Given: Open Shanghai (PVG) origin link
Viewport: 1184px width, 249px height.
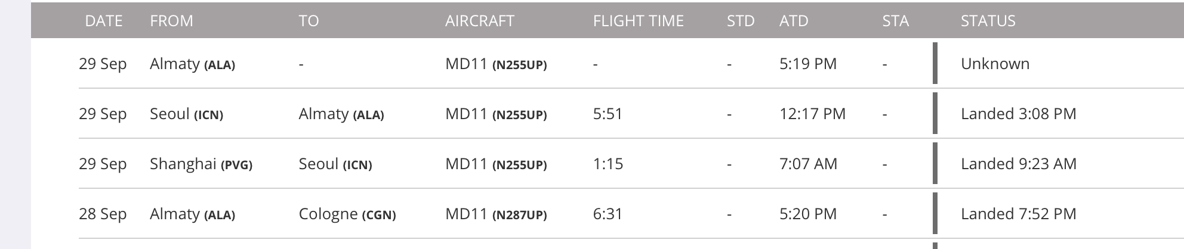Looking at the screenshot, I should (201, 164).
